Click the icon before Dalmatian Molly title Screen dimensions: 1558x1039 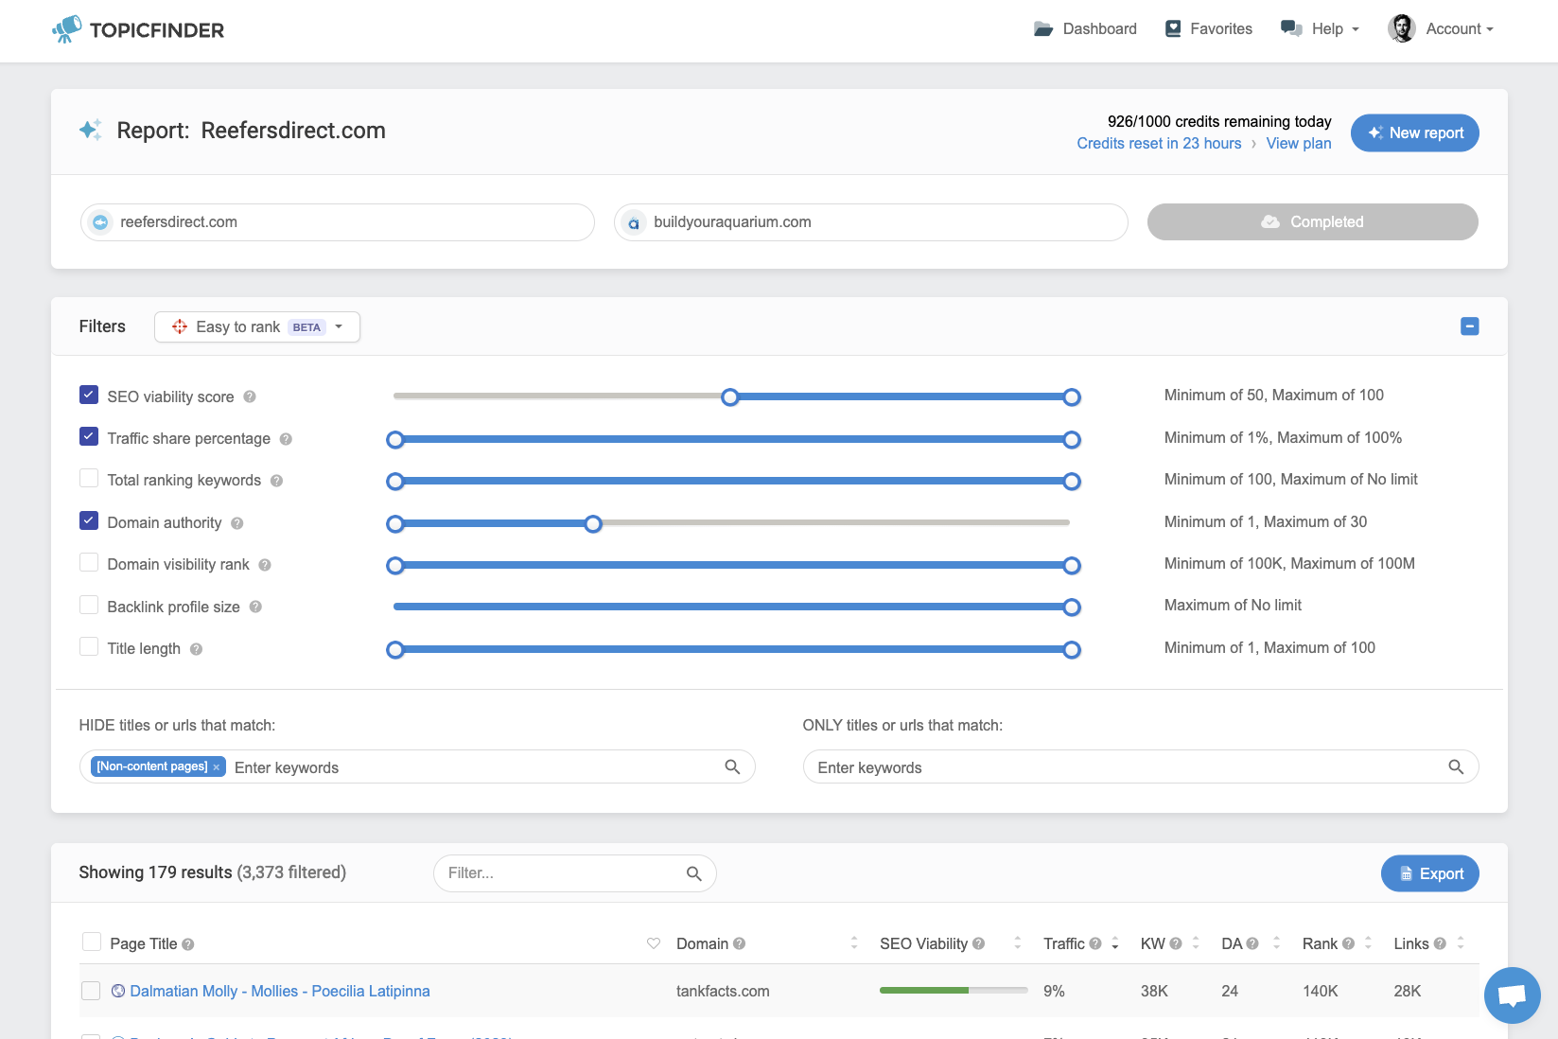118,991
